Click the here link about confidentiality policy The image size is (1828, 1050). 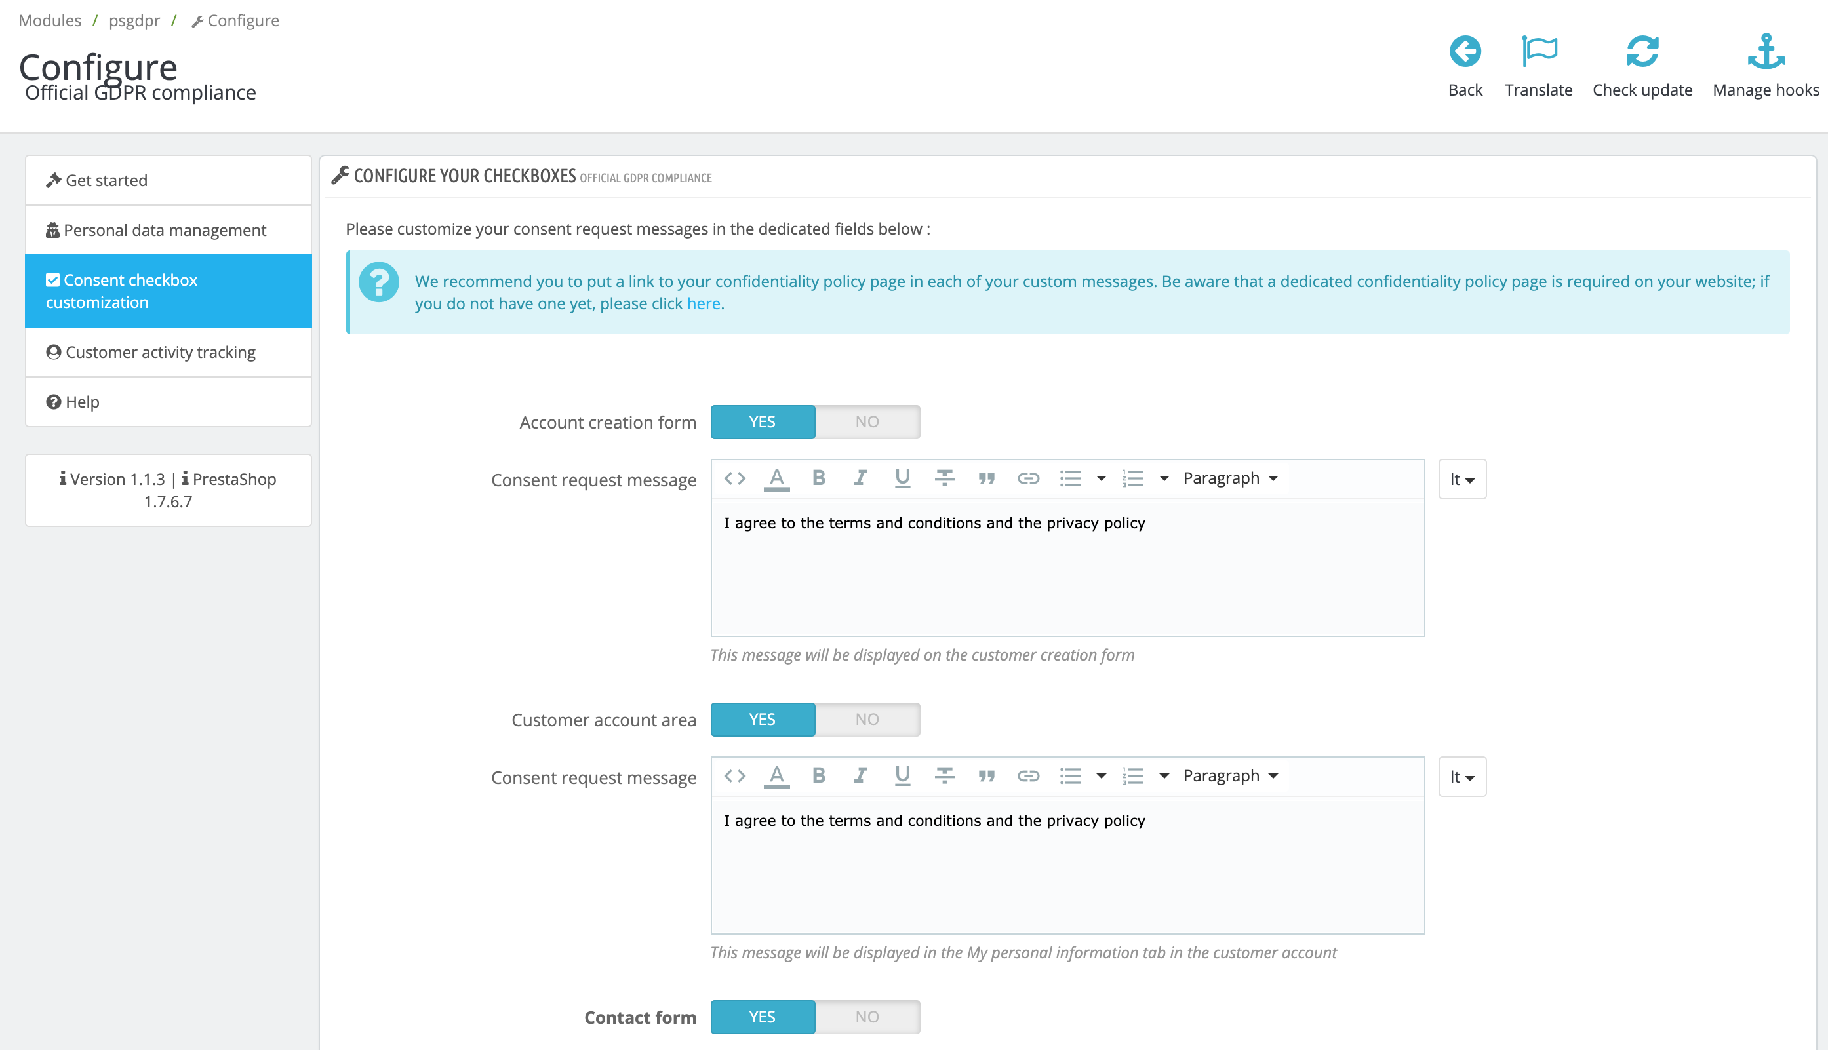click(x=703, y=303)
